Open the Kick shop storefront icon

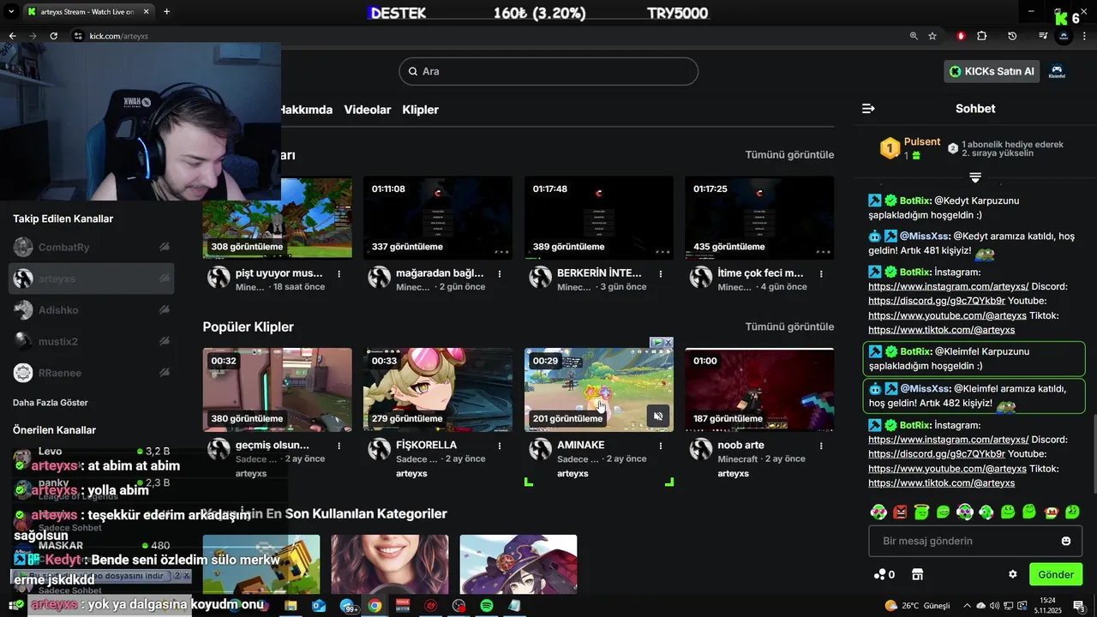(917, 574)
